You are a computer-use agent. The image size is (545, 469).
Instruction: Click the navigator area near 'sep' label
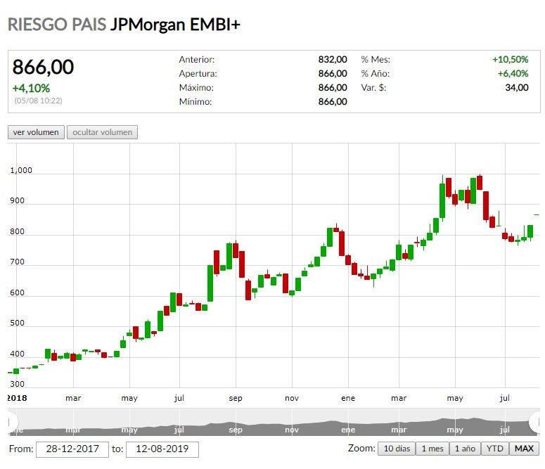236,430
